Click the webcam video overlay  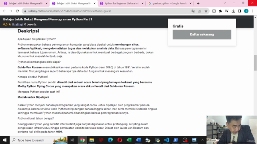[x=232, y=130]
